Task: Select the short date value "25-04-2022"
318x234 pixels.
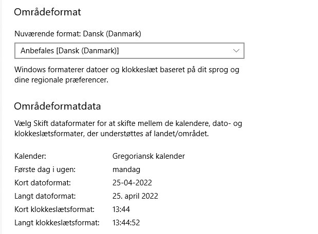Action: 132,182
